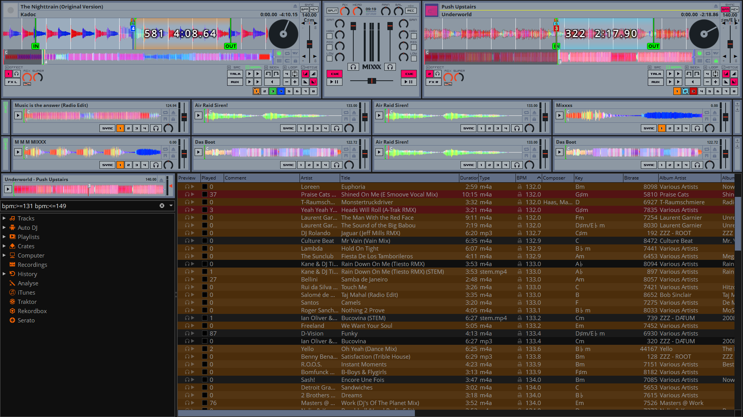Toggle the SPLIT headphone button
Screen dimensions: 743x417
tap(332, 11)
